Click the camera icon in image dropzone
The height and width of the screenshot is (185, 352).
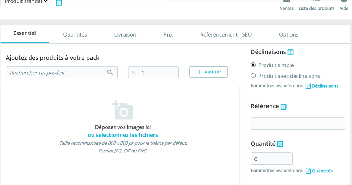pyautogui.click(x=122, y=110)
